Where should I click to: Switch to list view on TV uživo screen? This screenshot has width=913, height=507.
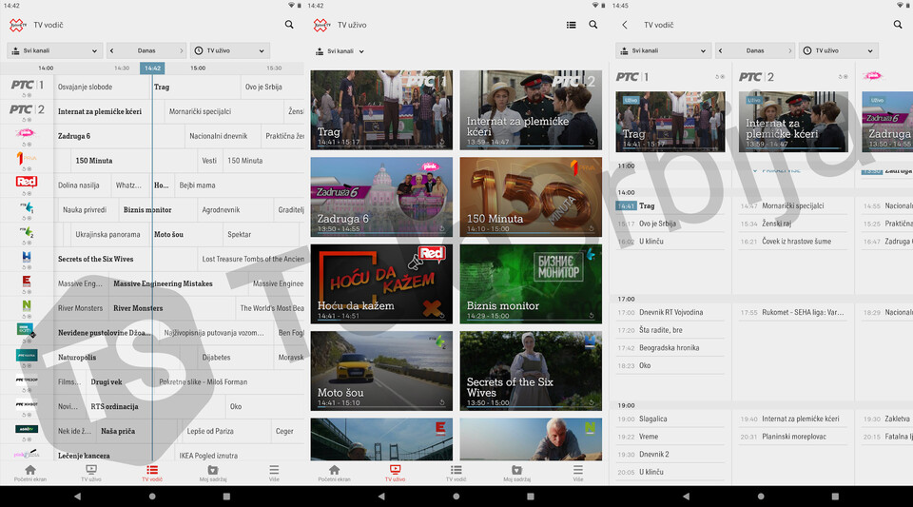pyautogui.click(x=571, y=25)
